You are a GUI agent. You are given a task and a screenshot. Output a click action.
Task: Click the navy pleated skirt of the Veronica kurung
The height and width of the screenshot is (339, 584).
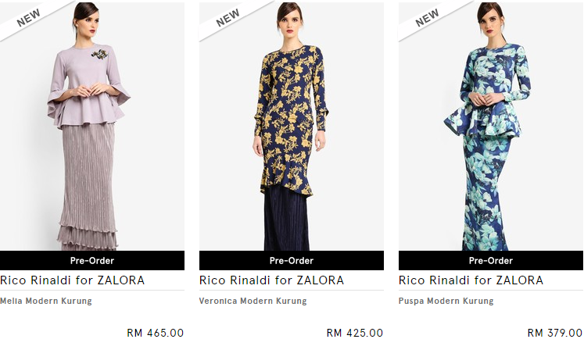point(286,219)
